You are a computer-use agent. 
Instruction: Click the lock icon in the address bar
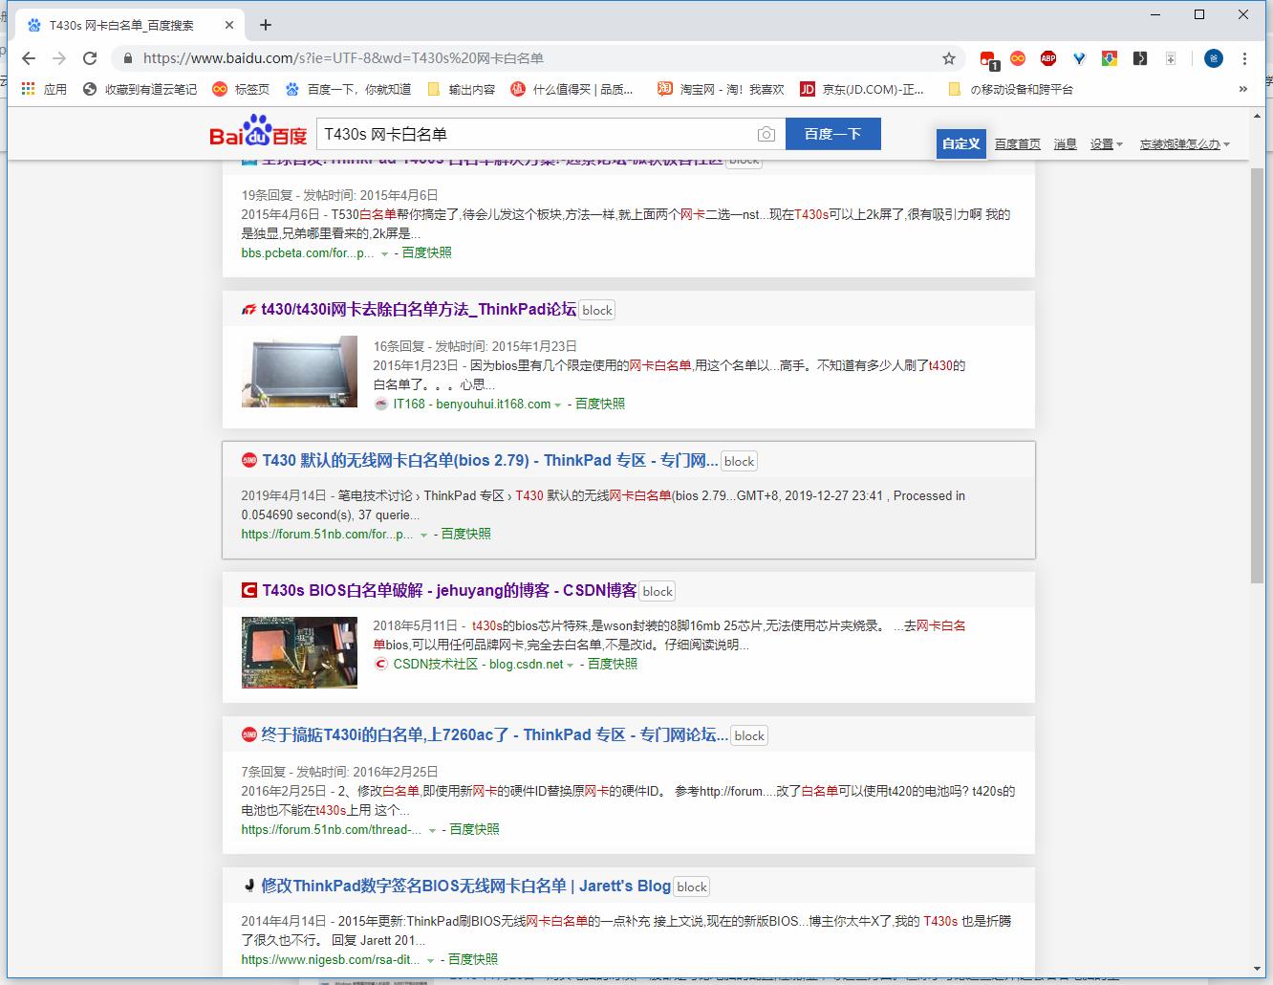[127, 57]
